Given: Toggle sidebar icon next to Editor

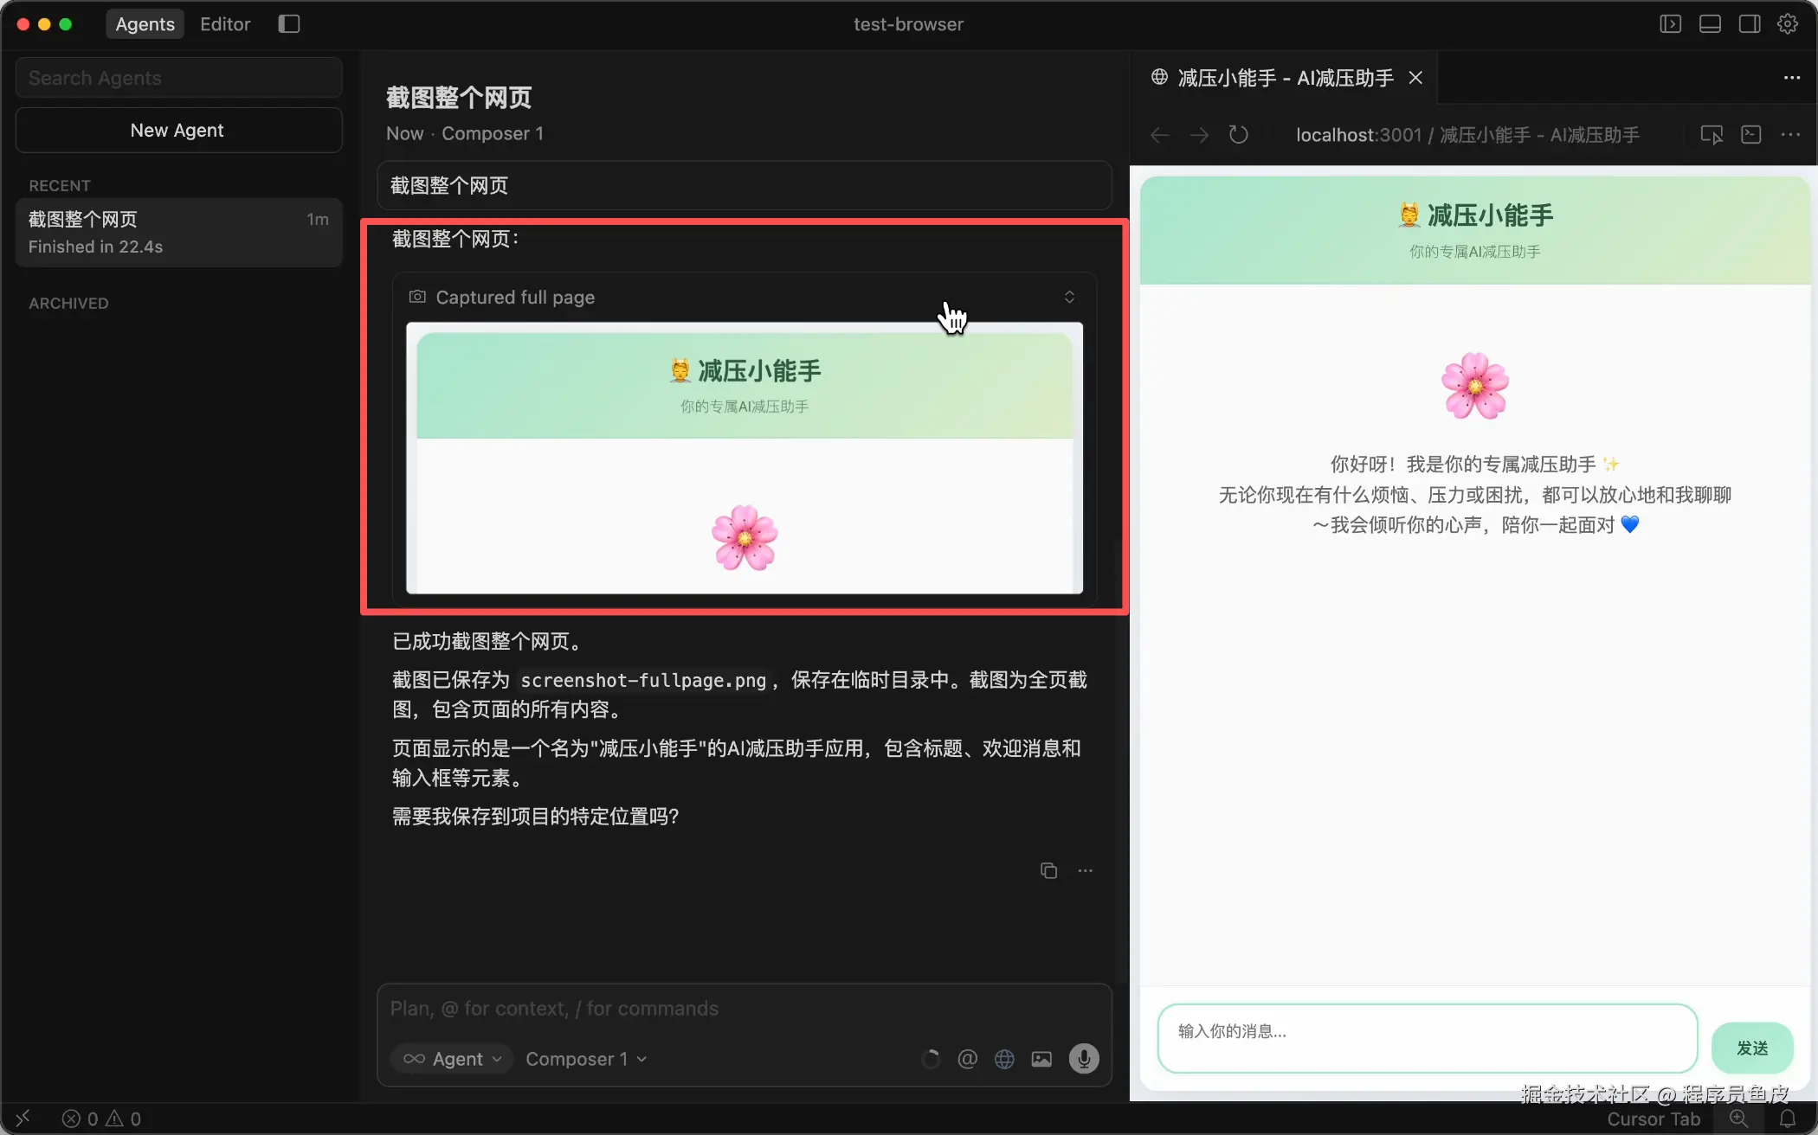Looking at the screenshot, I should click(289, 24).
